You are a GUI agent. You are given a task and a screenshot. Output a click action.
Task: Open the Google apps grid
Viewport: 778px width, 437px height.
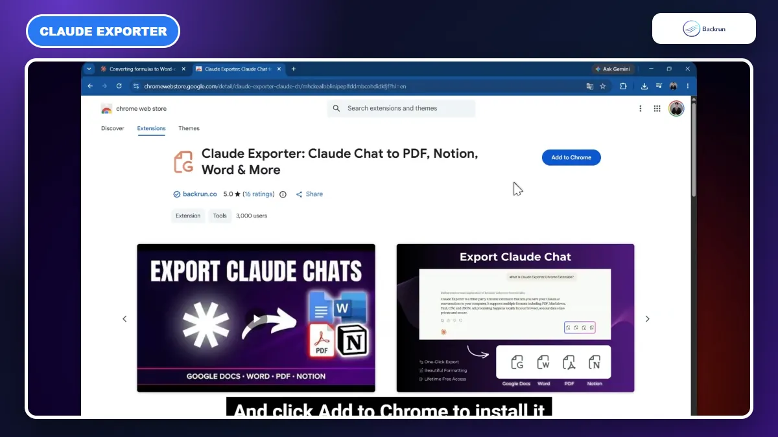(x=657, y=109)
